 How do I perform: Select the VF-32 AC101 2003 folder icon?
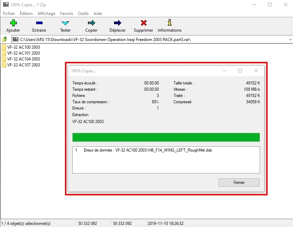4,53
